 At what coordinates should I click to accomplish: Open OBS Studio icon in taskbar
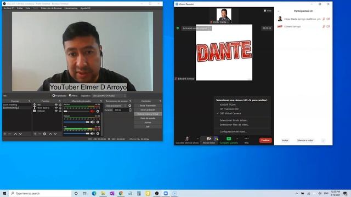157,193
